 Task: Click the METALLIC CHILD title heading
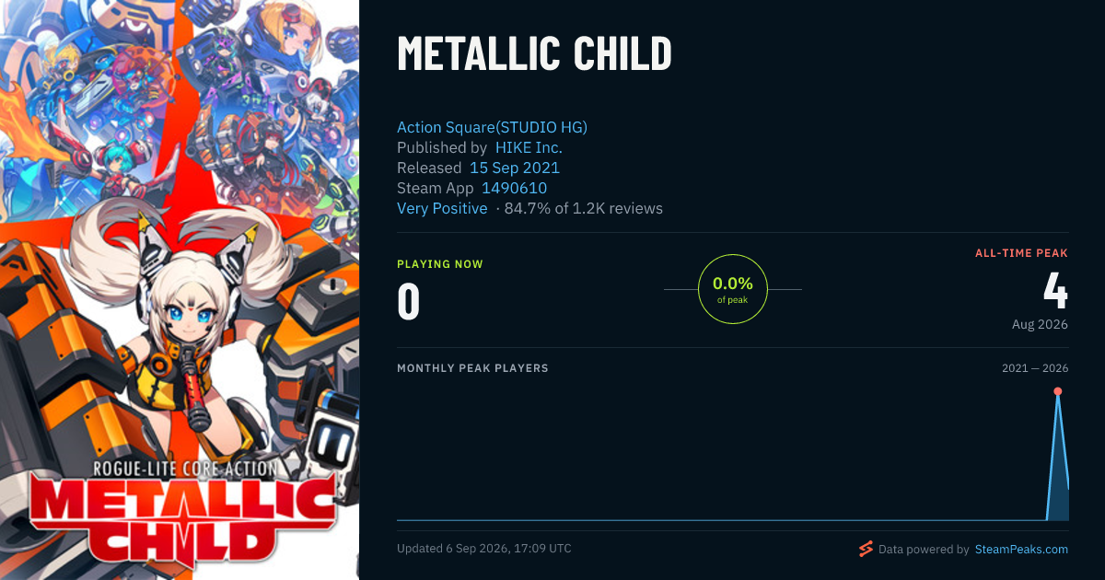pos(534,54)
